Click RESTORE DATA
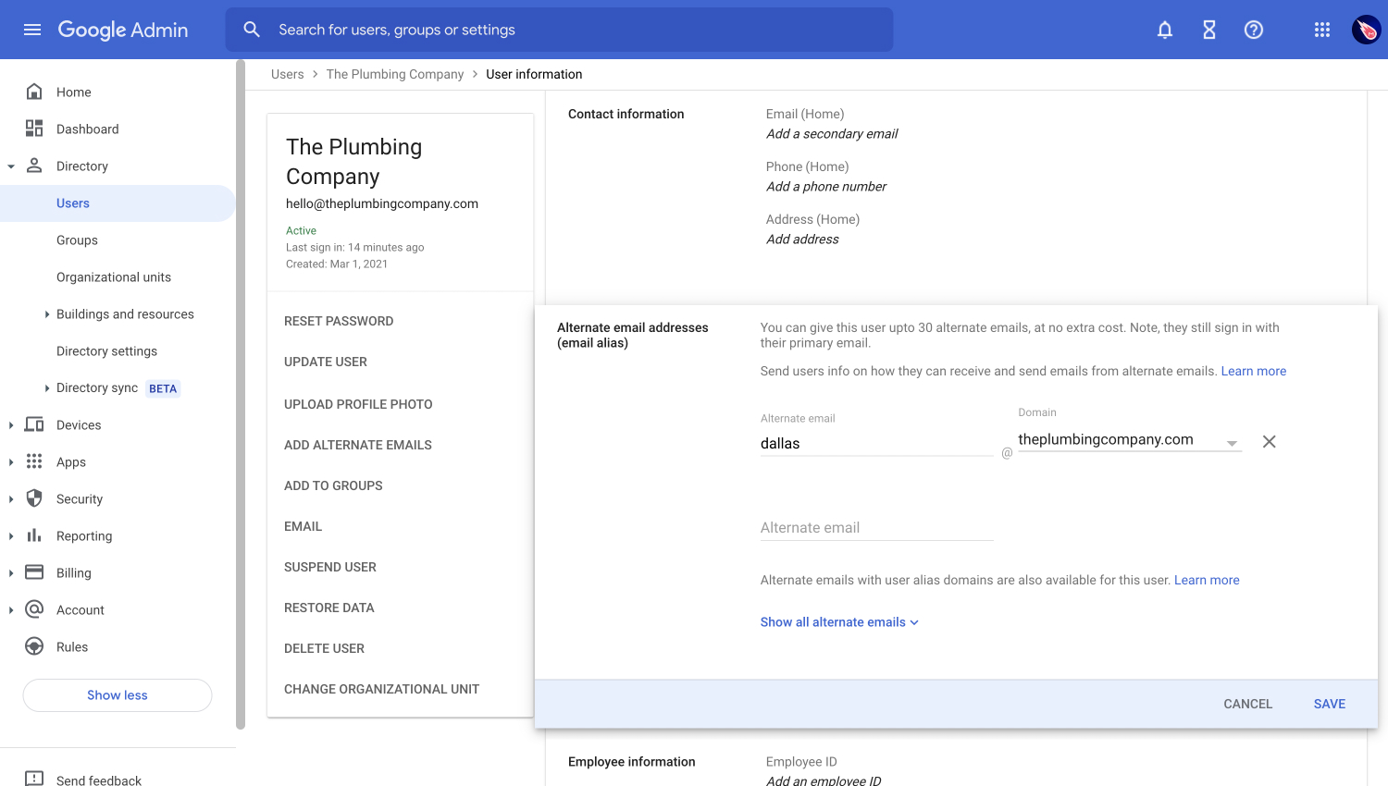Screen dimensions: 1388x786 329,608
